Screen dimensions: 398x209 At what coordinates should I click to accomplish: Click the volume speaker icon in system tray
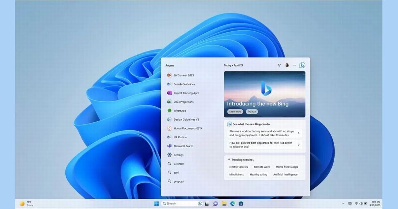(x=361, y=203)
